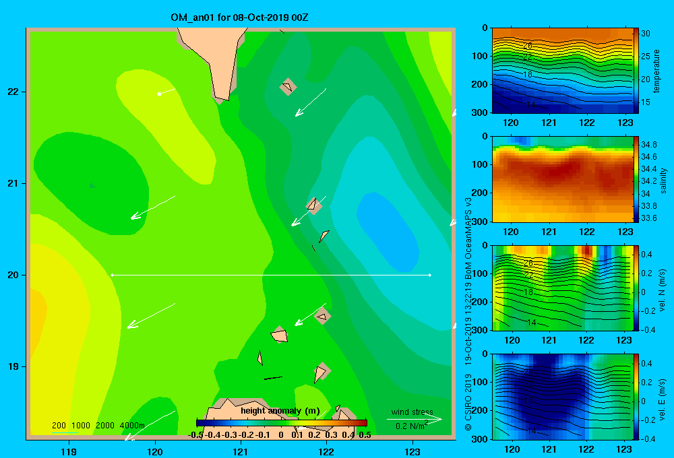Select the temperature cross-section panel
Image resolution: width=674 pixels, height=458 pixels.
click(x=563, y=71)
